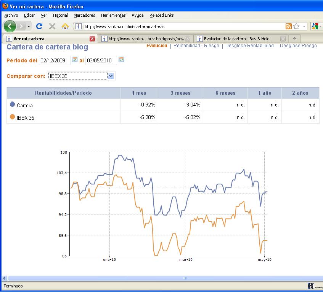
Task: Open the Archivo menu
Action: pos(11,15)
